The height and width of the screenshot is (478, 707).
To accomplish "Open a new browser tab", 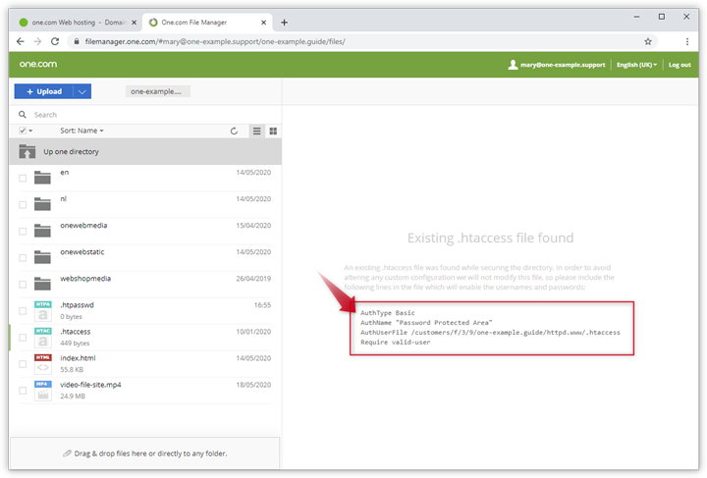I will click(x=284, y=23).
